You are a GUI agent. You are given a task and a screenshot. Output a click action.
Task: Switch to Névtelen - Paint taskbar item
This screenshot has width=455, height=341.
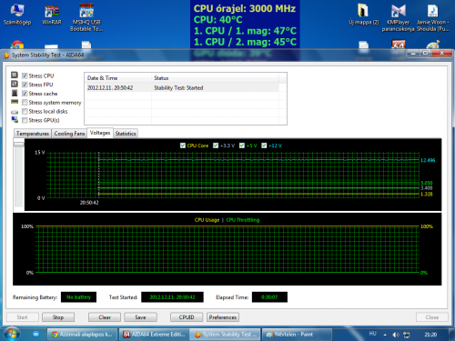(297, 335)
